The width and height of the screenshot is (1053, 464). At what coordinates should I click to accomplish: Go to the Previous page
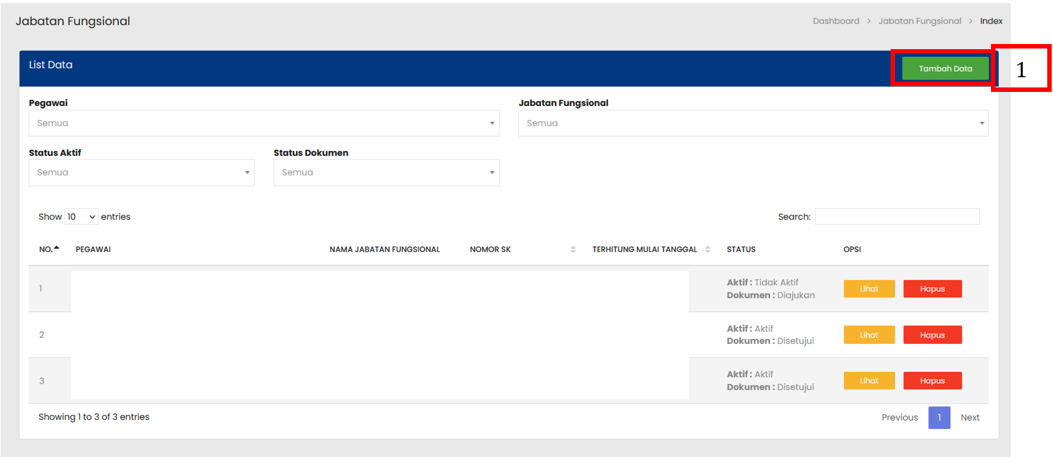click(899, 417)
